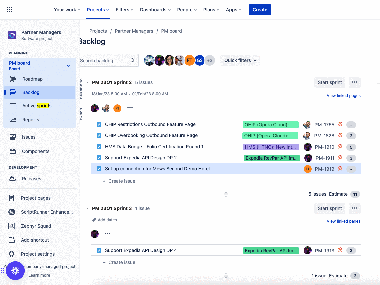380x285 pixels.
Task: Open the Dashboards menu
Action: pos(155,10)
